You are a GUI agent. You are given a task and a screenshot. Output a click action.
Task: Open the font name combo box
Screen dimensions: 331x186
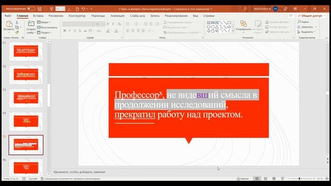(x=77, y=24)
